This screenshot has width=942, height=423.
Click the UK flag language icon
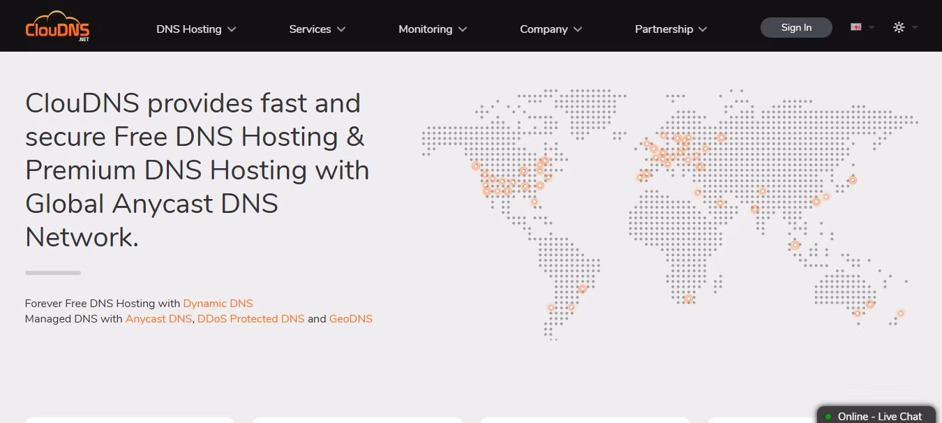856,27
